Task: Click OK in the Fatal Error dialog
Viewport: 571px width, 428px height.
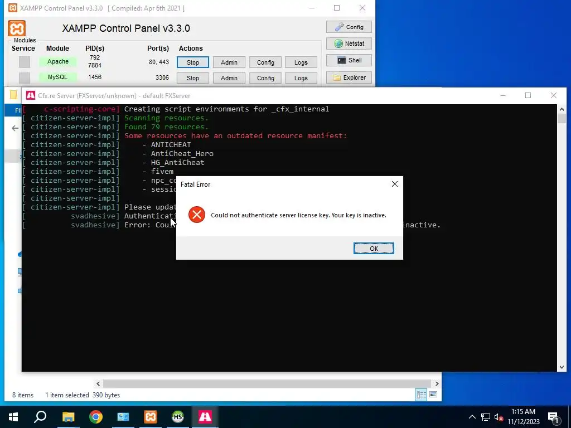Action: click(374, 248)
